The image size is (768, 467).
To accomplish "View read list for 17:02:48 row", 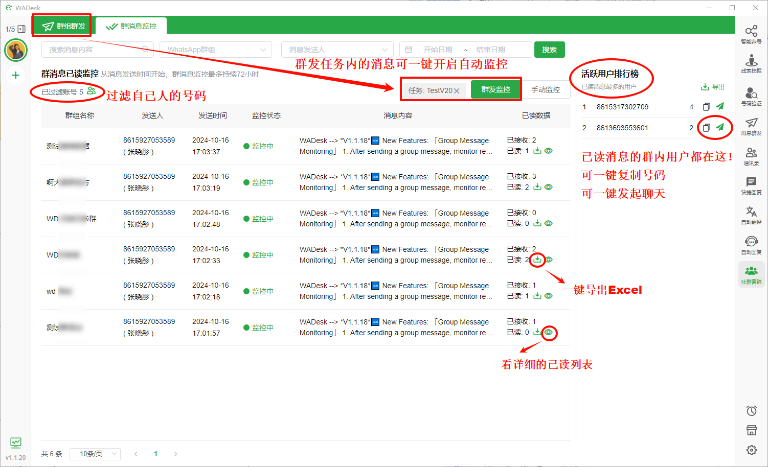I will point(549,223).
